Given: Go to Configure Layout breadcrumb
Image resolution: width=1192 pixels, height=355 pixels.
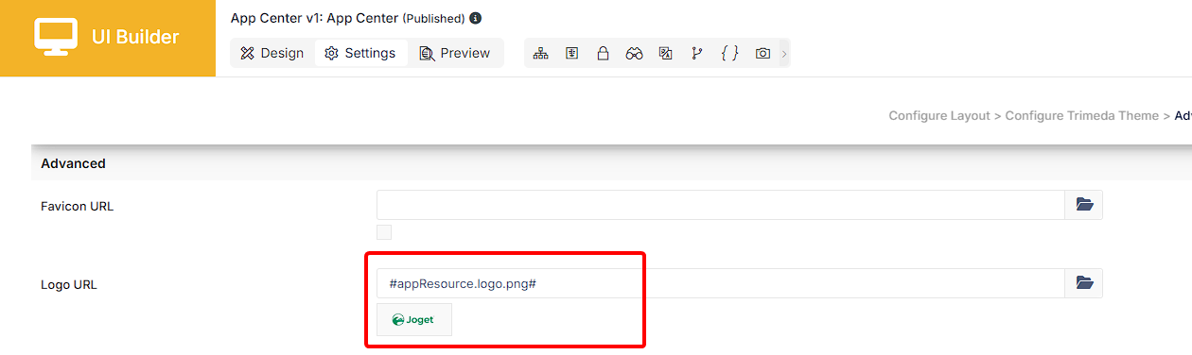Looking at the screenshot, I should click(939, 115).
